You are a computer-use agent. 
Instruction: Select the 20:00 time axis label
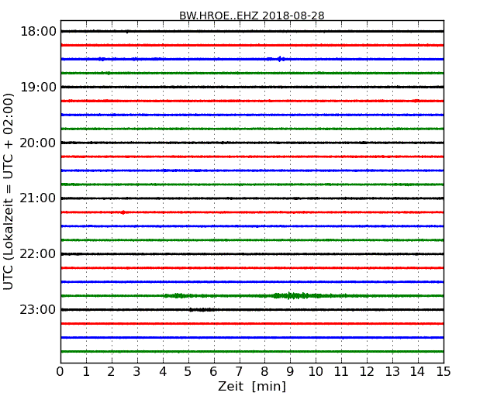(38, 143)
